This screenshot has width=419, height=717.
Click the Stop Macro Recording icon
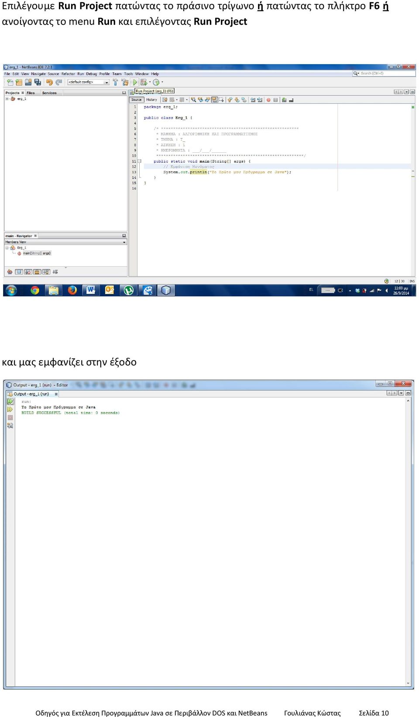275,100
